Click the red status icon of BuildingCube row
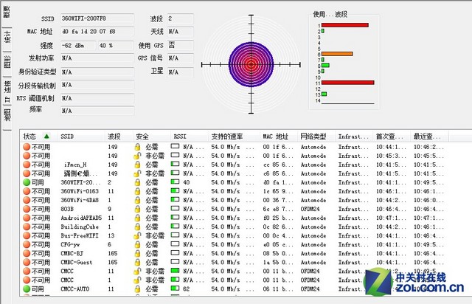Viewport: 472px width, 304px height. tap(27, 227)
